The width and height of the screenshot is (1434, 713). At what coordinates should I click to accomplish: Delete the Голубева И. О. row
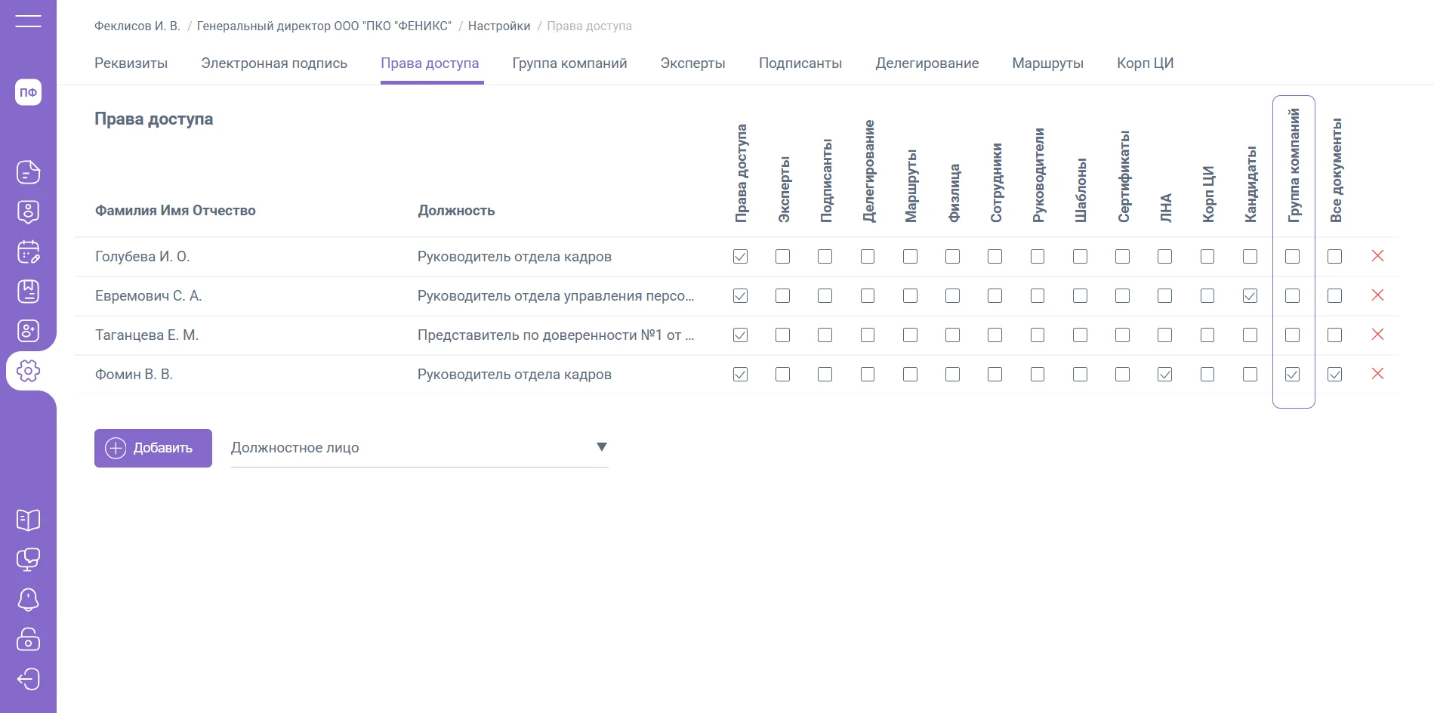1377,256
